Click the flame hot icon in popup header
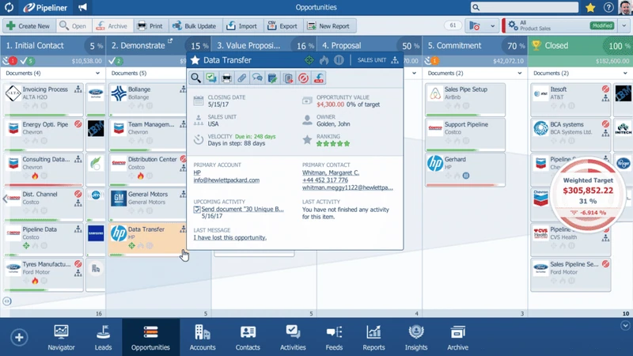The height and width of the screenshot is (356, 633). pyautogui.click(x=324, y=60)
